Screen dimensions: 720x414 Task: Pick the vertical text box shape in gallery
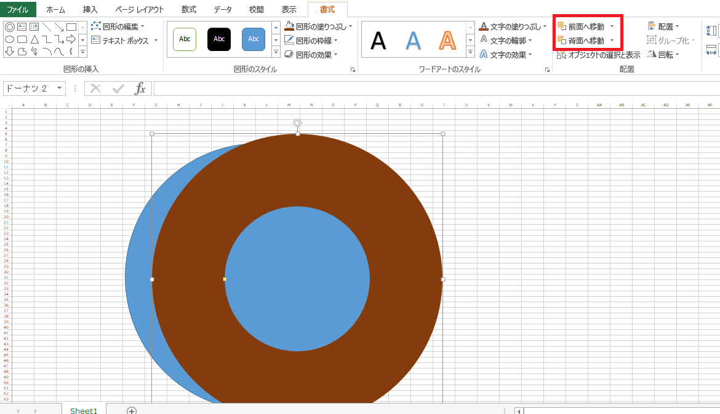coord(34,27)
